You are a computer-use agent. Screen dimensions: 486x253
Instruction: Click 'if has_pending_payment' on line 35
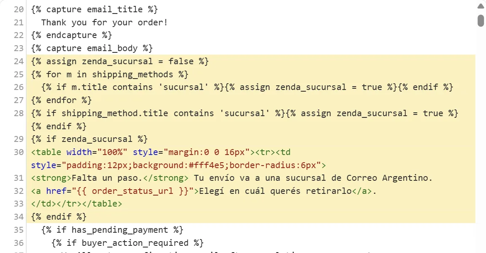[x=112, y=230]
